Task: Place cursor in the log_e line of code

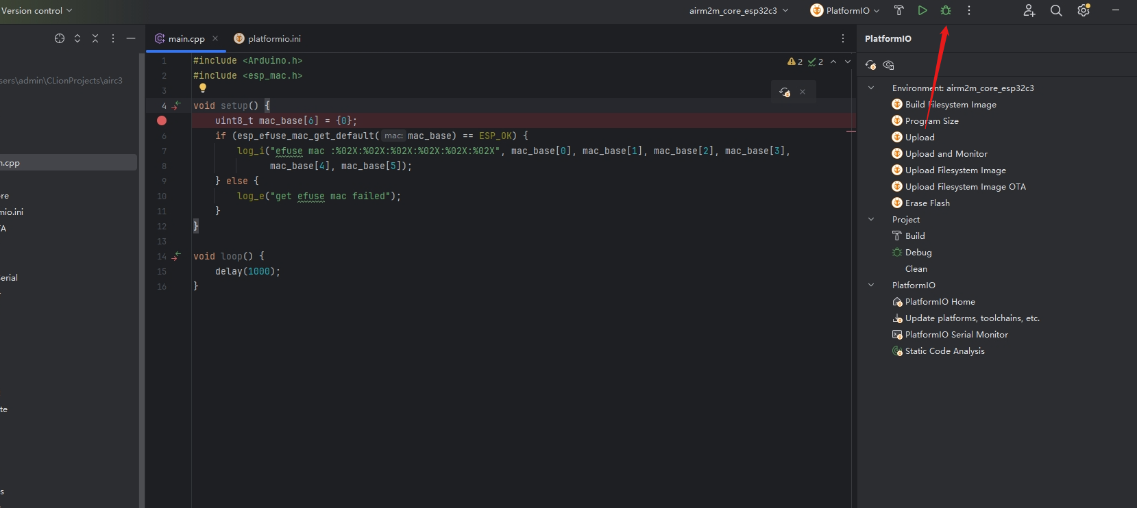Action: 319,196
